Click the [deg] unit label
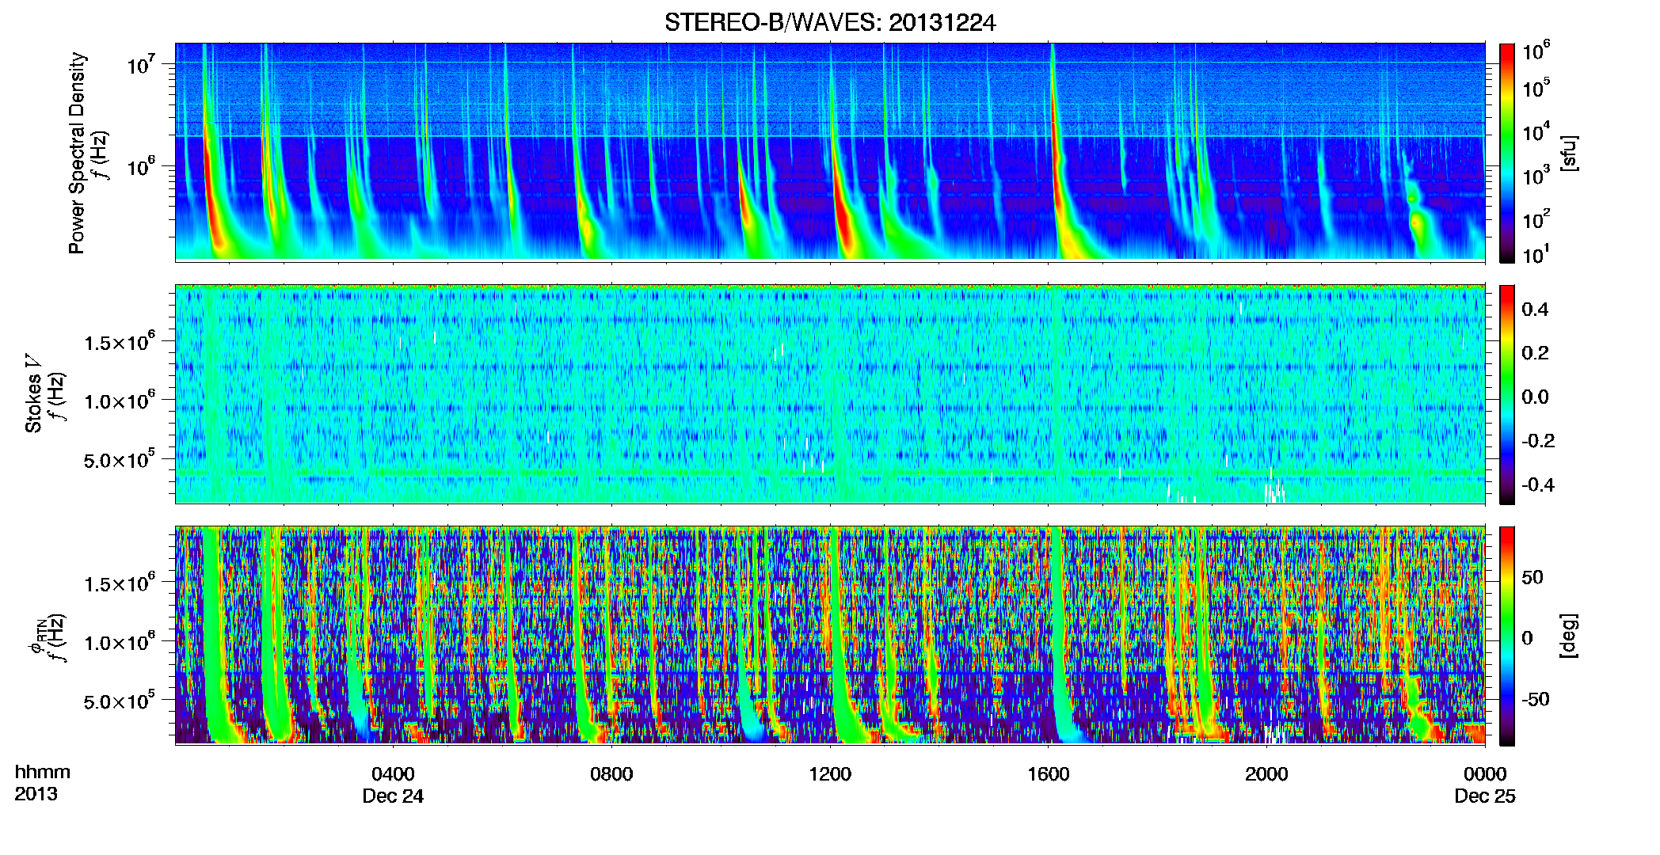Image resolution: width=1660 pixels, height=855 pixels. tap(1569, 636)
